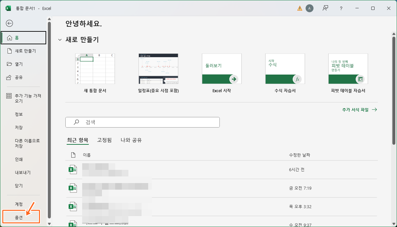Click the Excel file icon of the '6시간 전' row
The image size is (397, 227).
click(73, 170)
